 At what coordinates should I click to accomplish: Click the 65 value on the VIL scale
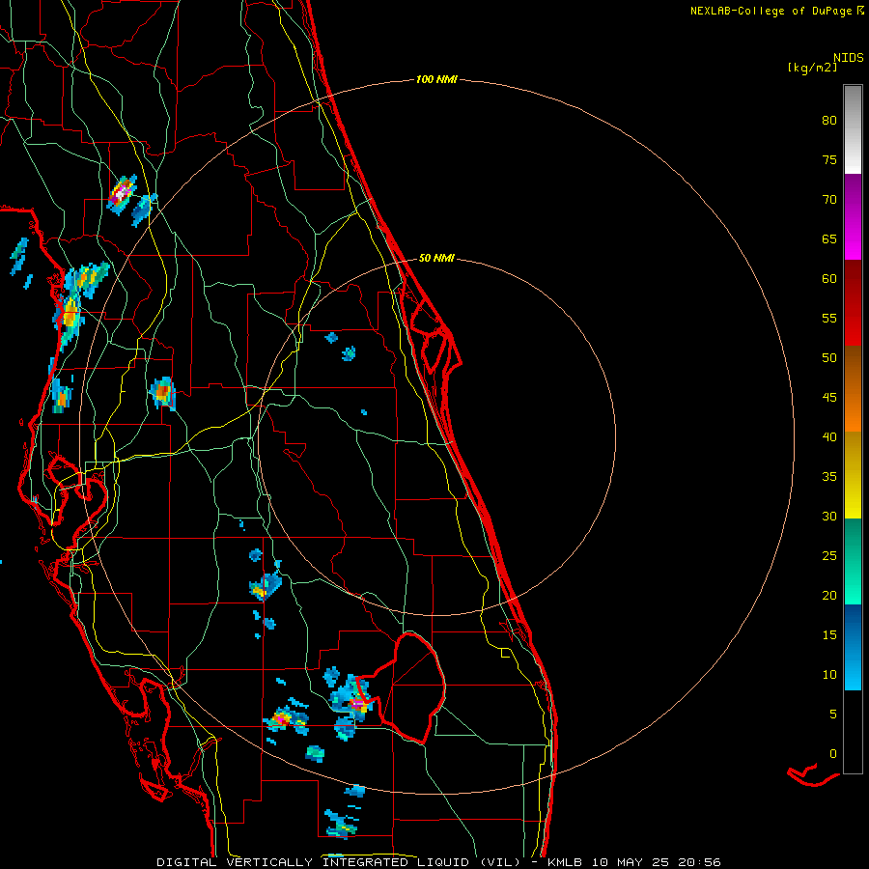pyautogui.click(x=829, y=239)
